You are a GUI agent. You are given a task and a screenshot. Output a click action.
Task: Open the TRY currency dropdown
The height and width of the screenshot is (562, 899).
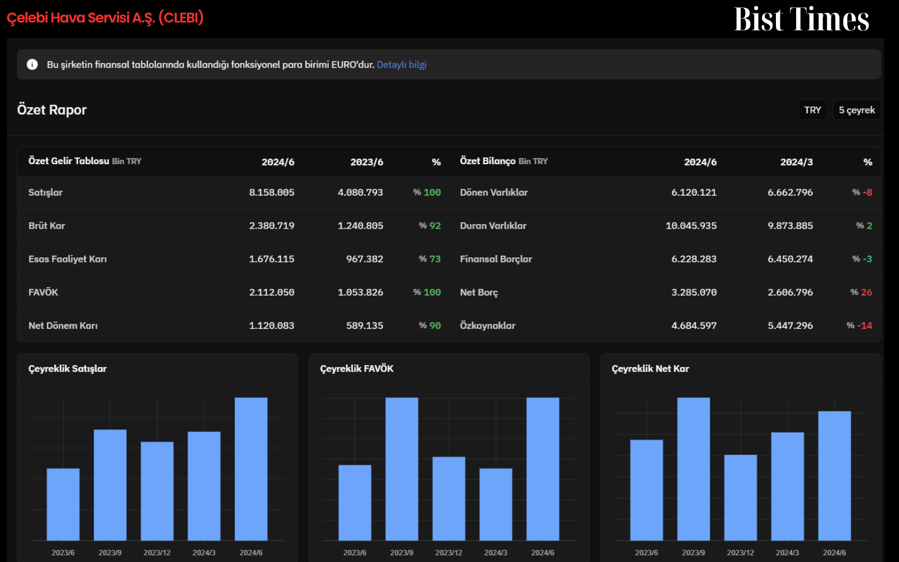(812, 110)
